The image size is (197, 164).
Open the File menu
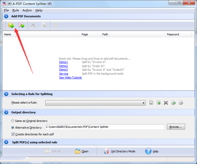(6, 10)
